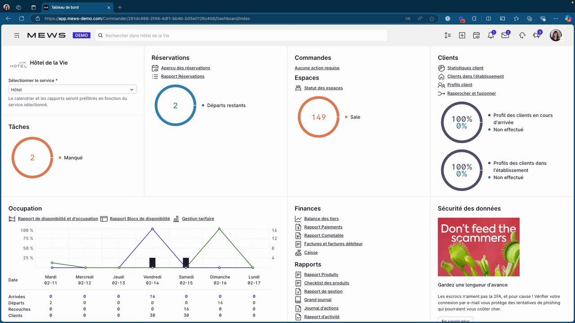Click the Rapprocher et fusionner merge icon
This screenshot has width=575, height=323.
point(441,93)
